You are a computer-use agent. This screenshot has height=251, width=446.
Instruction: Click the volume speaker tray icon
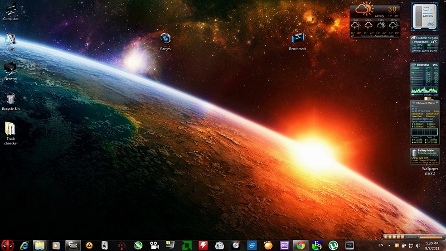coord(418,245)
